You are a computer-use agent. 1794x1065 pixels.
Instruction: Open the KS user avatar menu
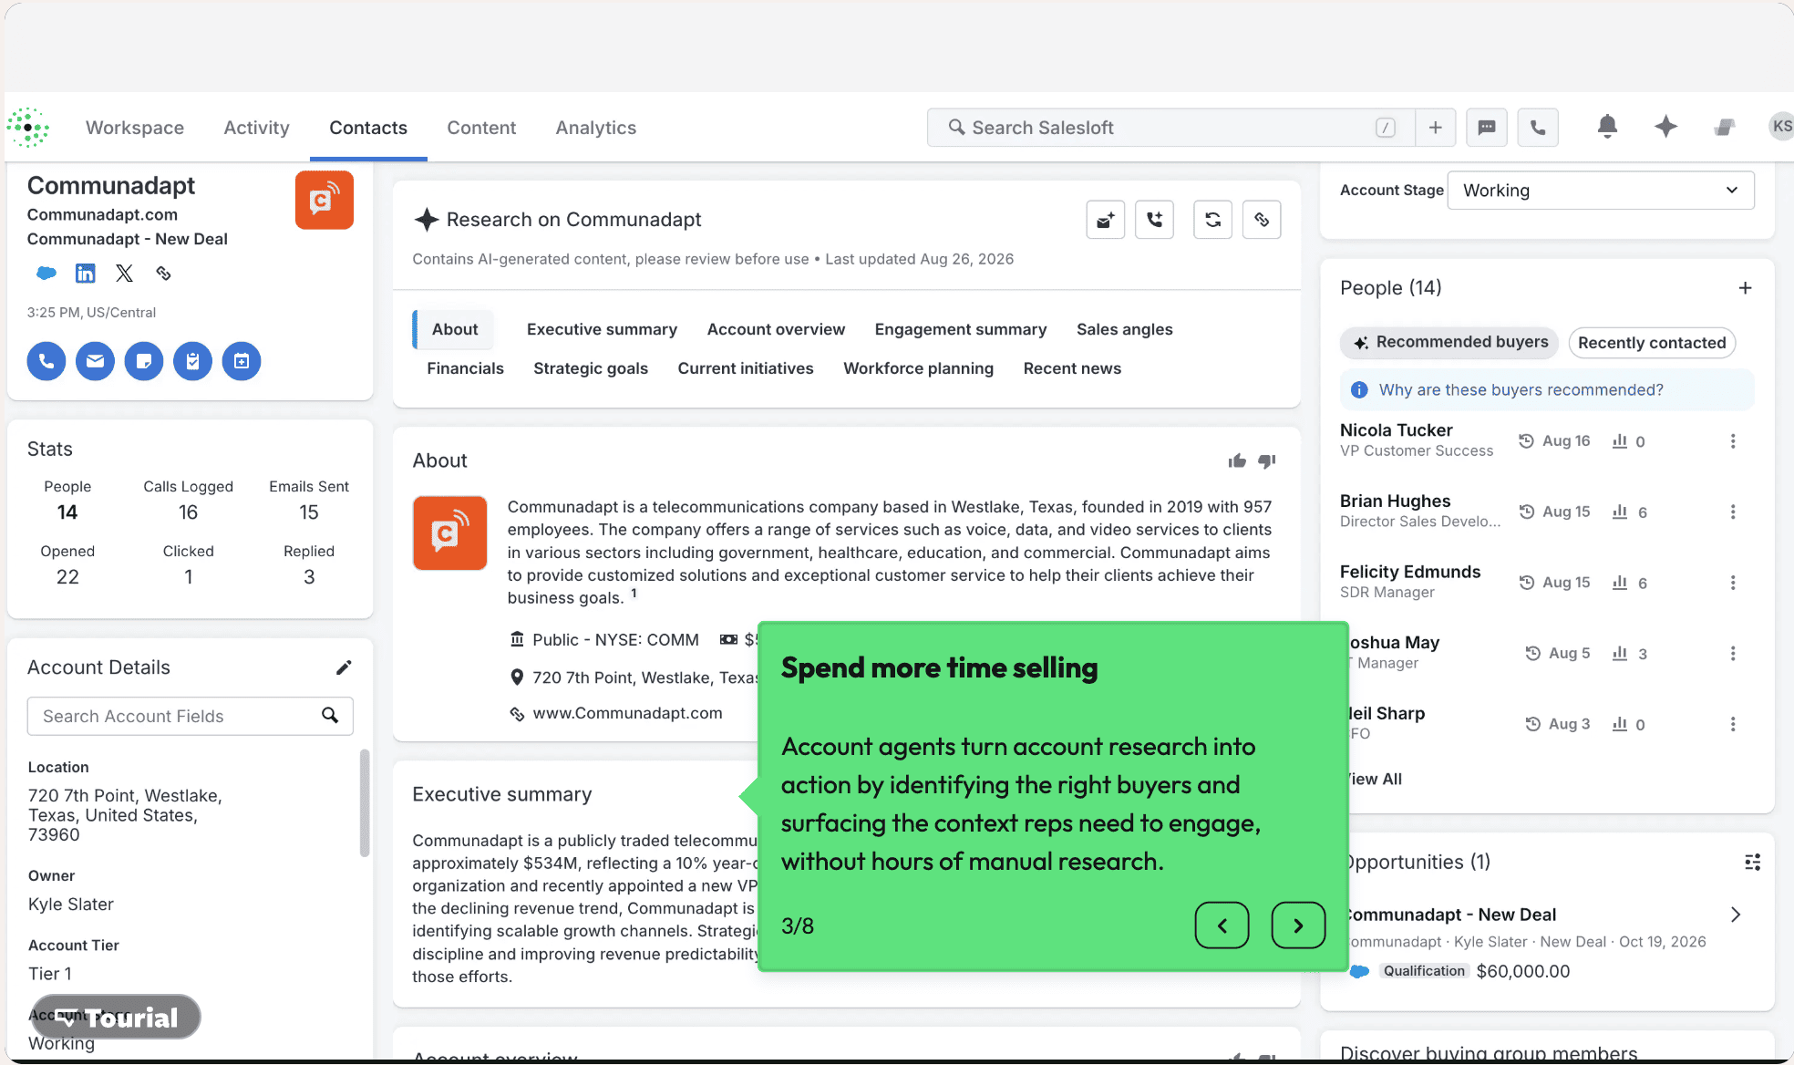[x=1780, y=127]
